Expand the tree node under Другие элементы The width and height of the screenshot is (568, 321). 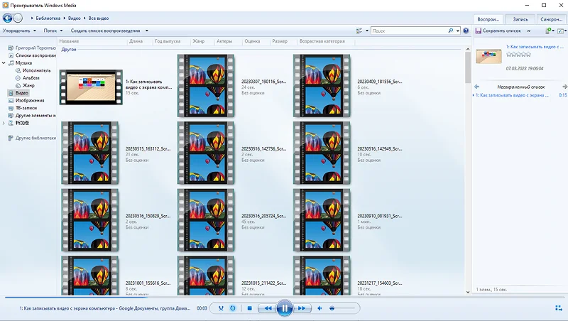[4, 123]
